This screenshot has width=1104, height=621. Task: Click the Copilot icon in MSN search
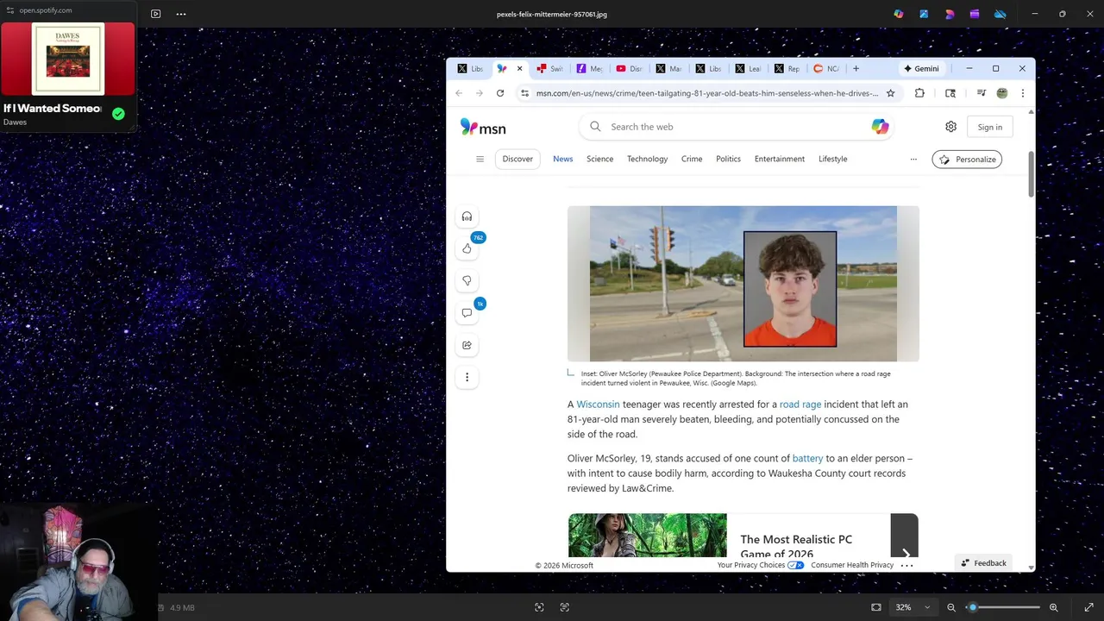coord(880,127)
